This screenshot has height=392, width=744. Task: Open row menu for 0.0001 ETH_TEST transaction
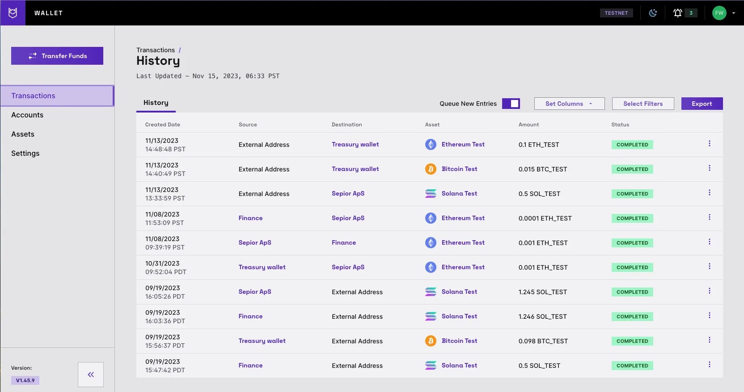(709, 217)
